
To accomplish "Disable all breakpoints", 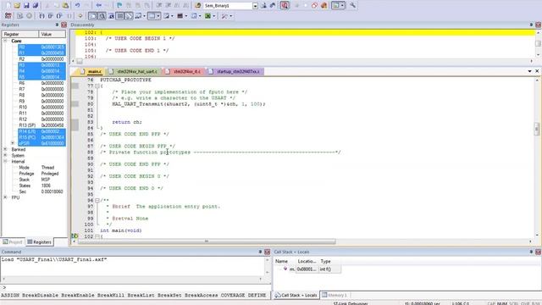I will pyautogui.click(x=314, y=6).
